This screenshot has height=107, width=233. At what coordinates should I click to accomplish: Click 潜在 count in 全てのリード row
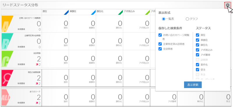(66, 97)
